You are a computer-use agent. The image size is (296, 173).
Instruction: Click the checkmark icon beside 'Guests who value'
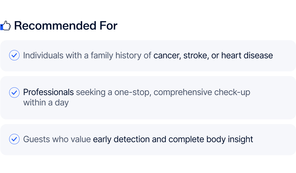(x=14, y=139)
